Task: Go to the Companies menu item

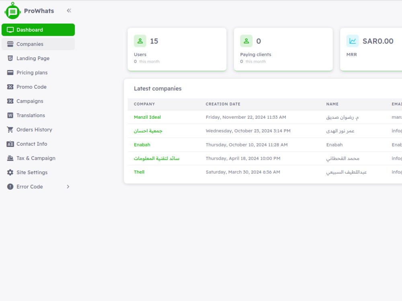Action: [38, 44]
